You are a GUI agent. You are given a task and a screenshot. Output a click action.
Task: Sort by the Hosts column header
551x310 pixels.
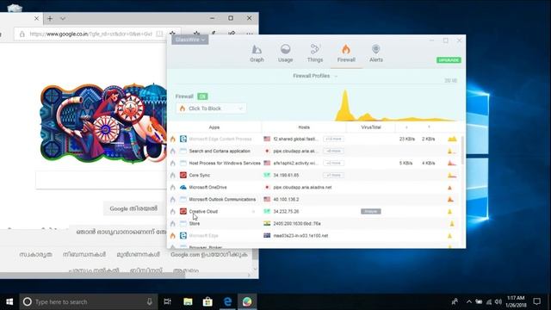[x=304, y=127]
